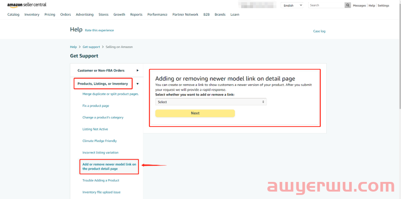Open the Help link in header

point(372,6)
